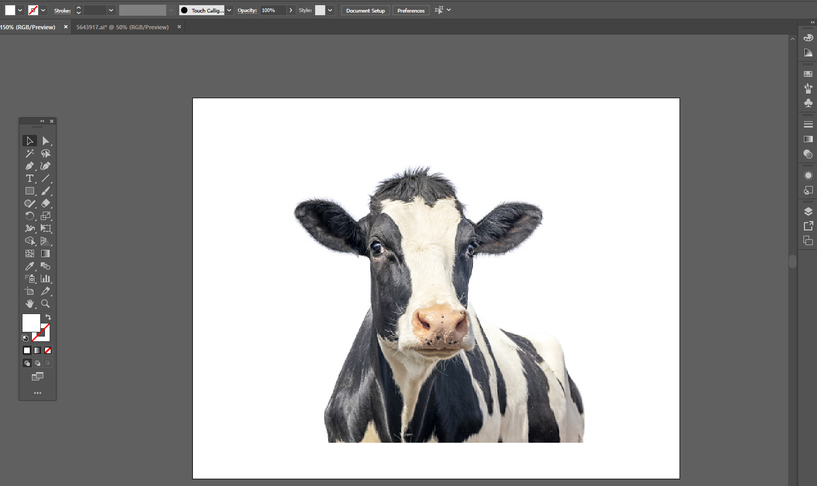Select the Pen tool
817x486 pixels.
[x=30, y=166]
